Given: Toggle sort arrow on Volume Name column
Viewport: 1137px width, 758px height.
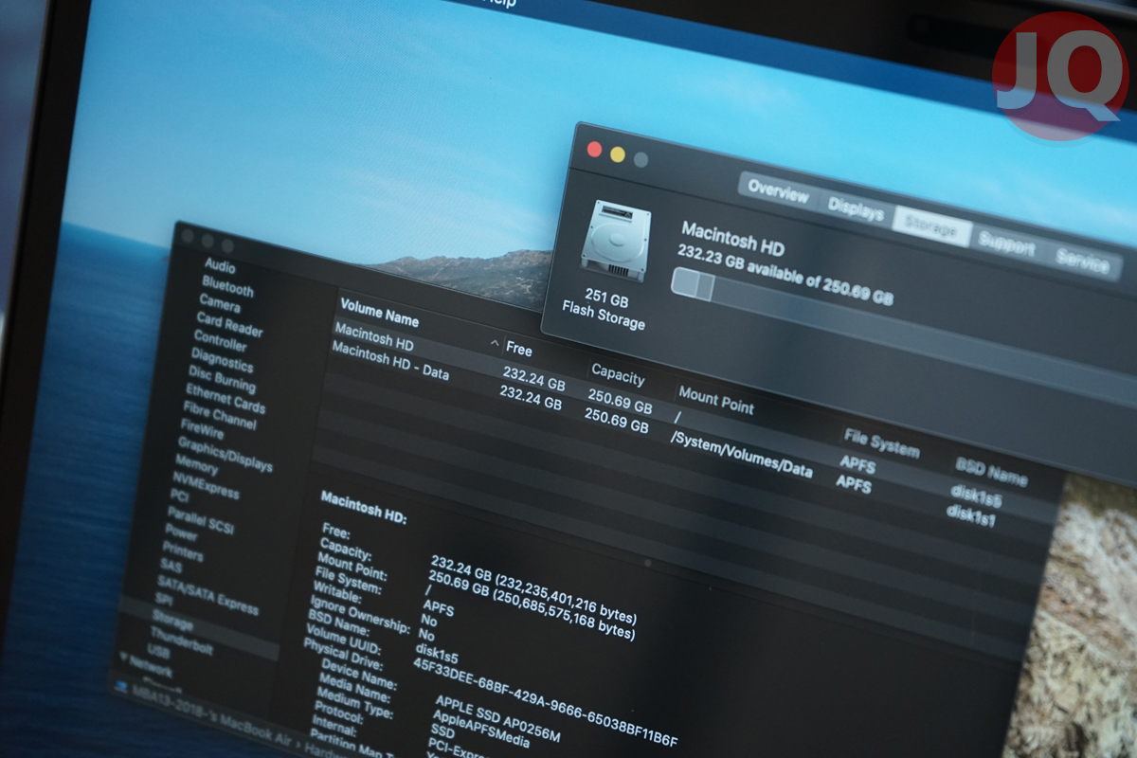Looking at the screenshot, I should point(495,342).
